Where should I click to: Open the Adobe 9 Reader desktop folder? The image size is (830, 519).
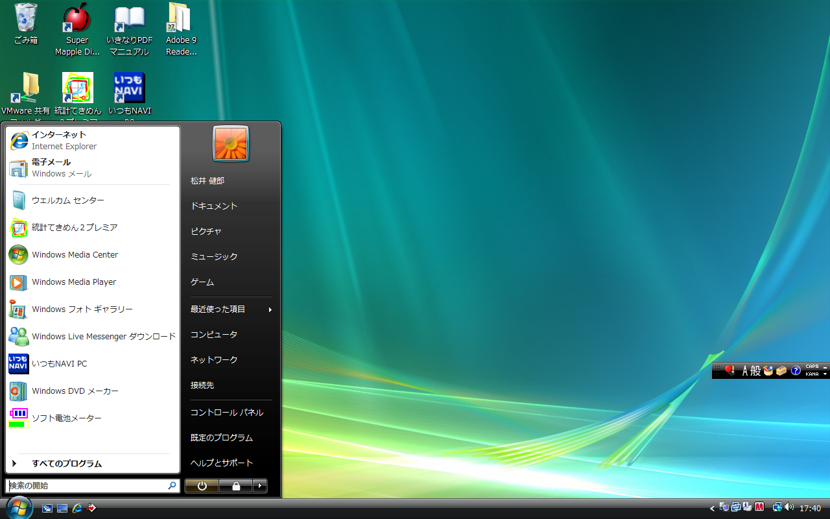[181, 29]
